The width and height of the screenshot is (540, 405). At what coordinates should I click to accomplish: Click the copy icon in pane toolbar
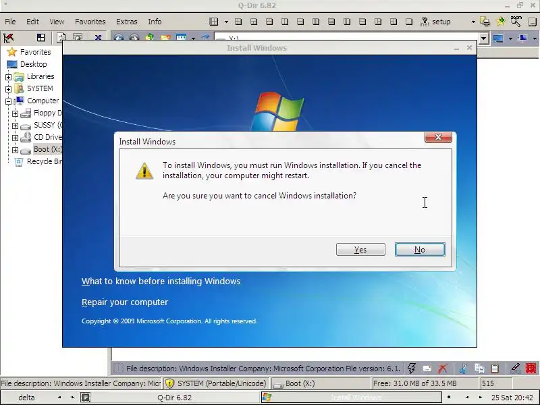(479, 369)
